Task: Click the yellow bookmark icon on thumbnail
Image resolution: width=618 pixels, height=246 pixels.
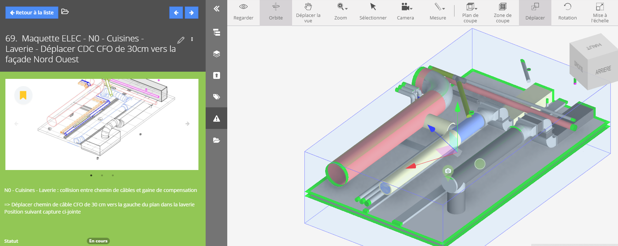Action: tap(23, 95)
